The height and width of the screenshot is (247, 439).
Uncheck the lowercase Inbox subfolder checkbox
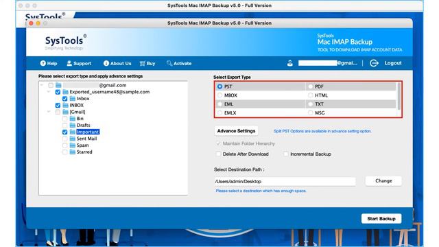point(64,99)
